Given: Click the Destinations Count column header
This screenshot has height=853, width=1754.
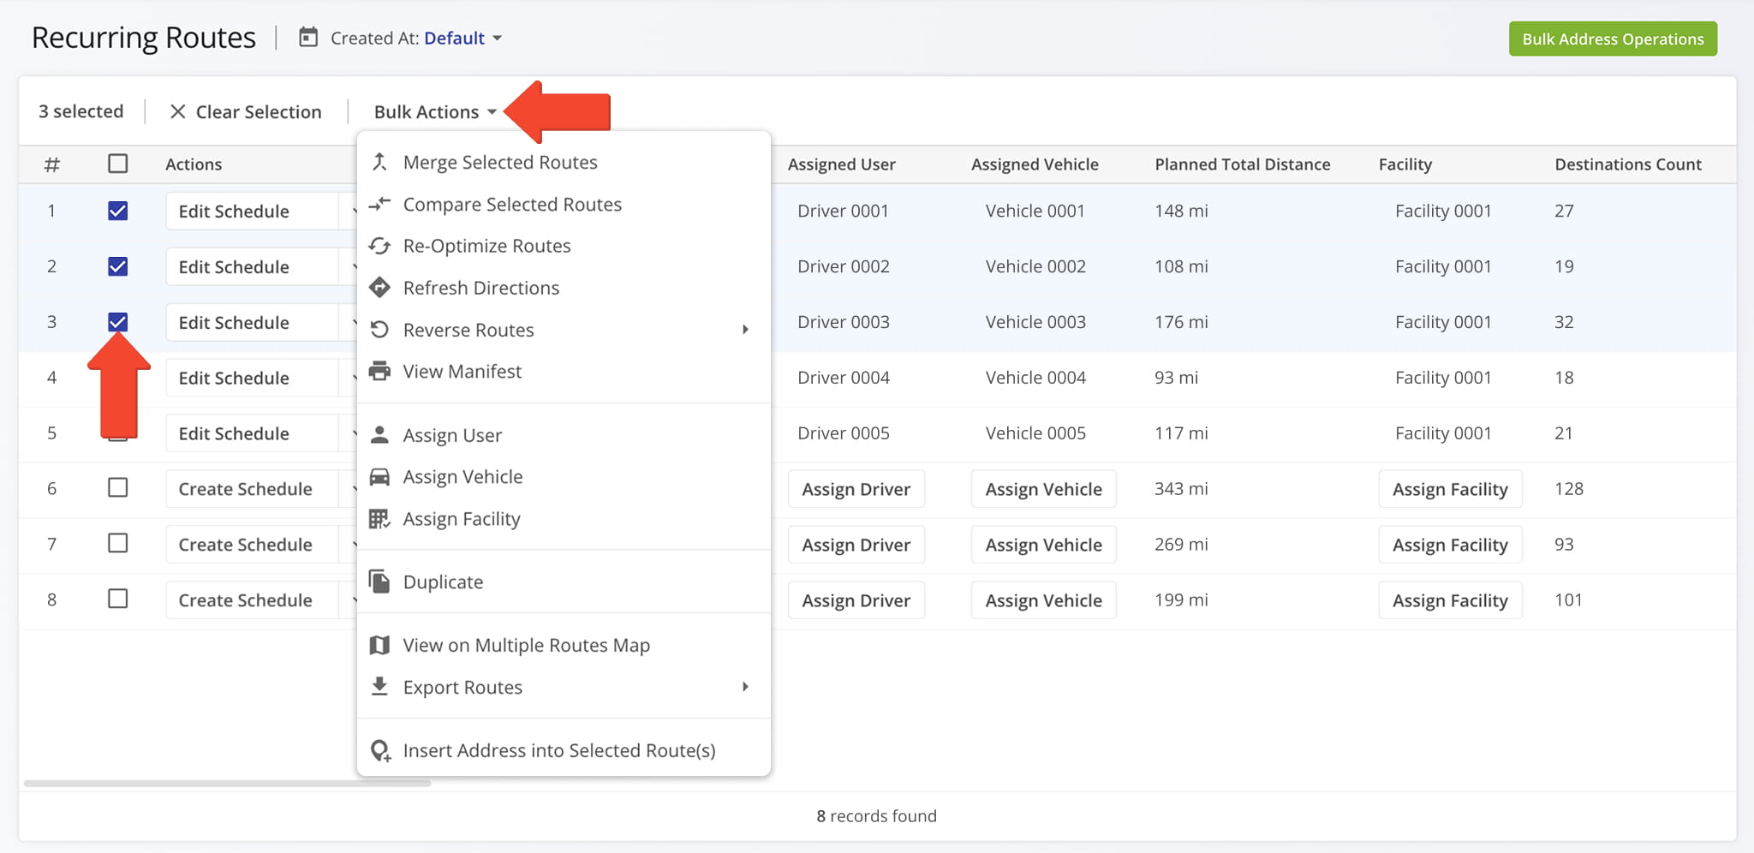Looking at the screenshot, I should [1628, 164].
